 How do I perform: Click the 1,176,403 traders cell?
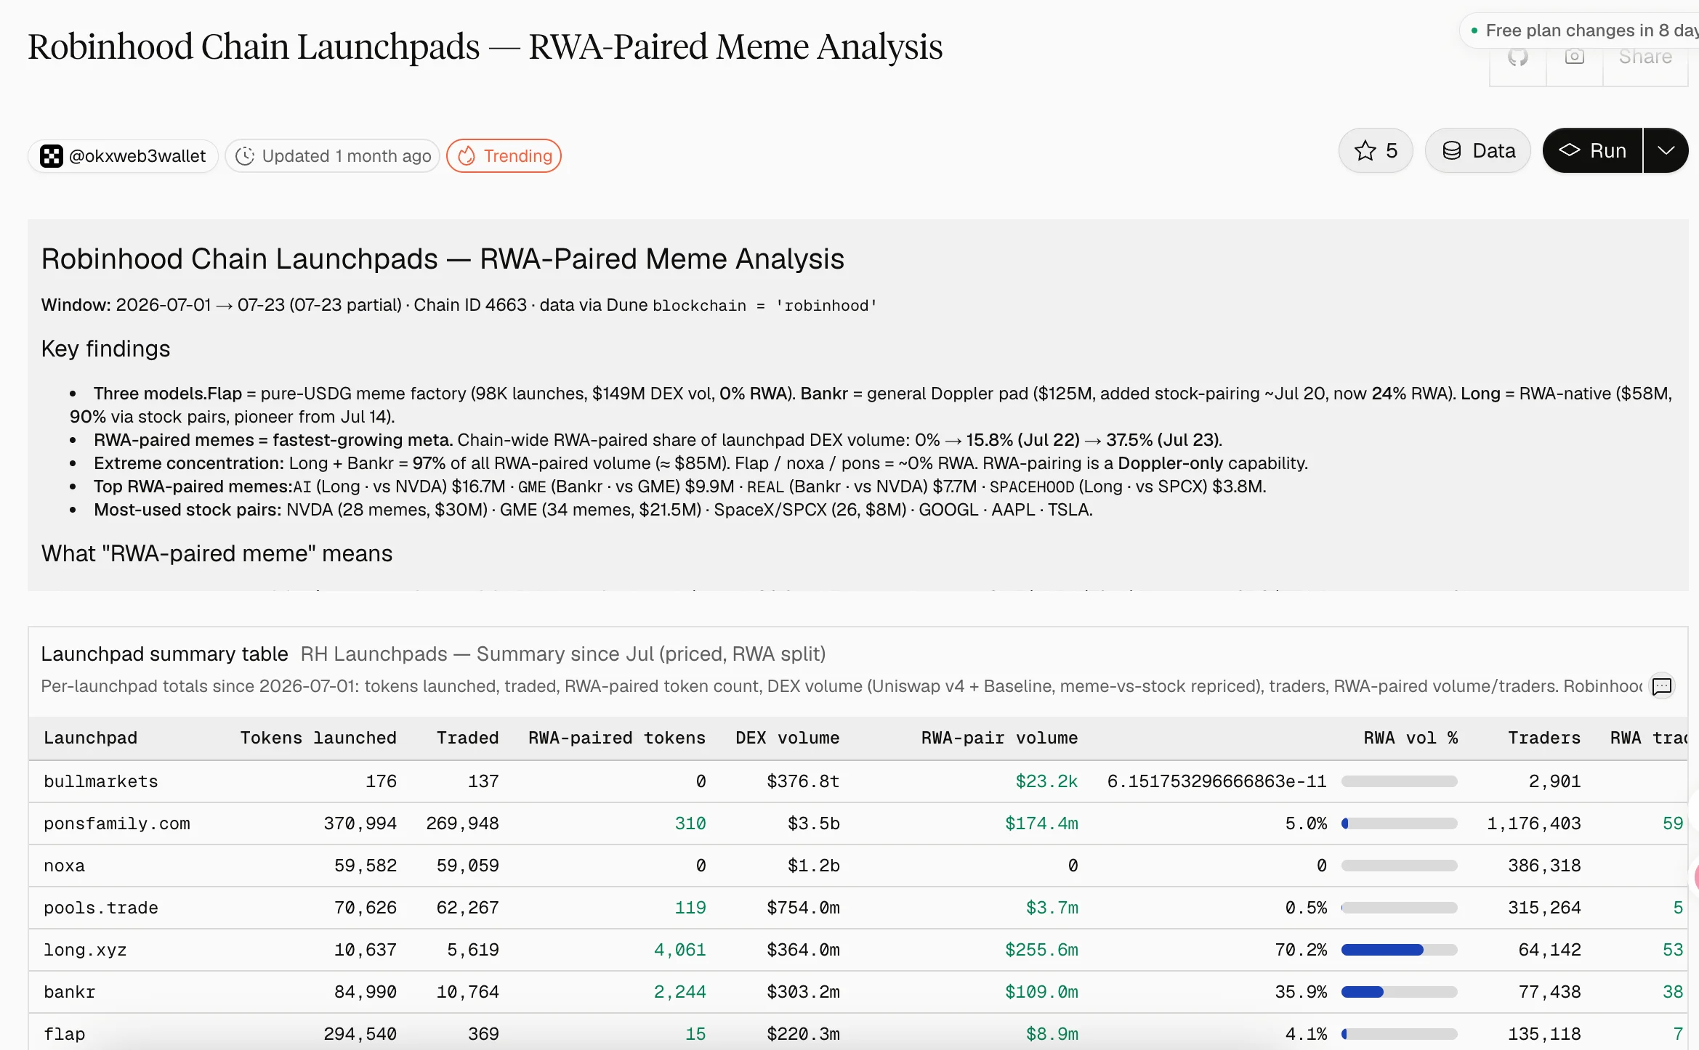[x=1534, y=823]
